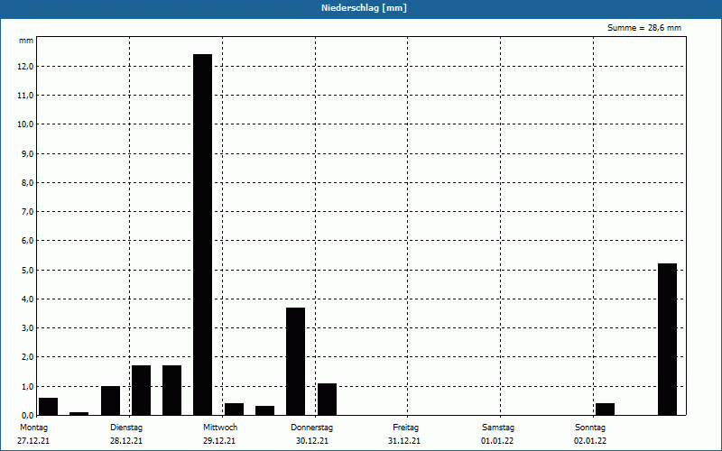Image resolution: width=722 pixels, height=451 pixels.
Task: Click the 5,0 y-axis value
Action: 28,270
